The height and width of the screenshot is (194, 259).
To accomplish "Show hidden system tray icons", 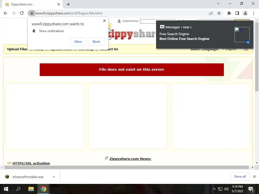I will [x=214, y=189].
